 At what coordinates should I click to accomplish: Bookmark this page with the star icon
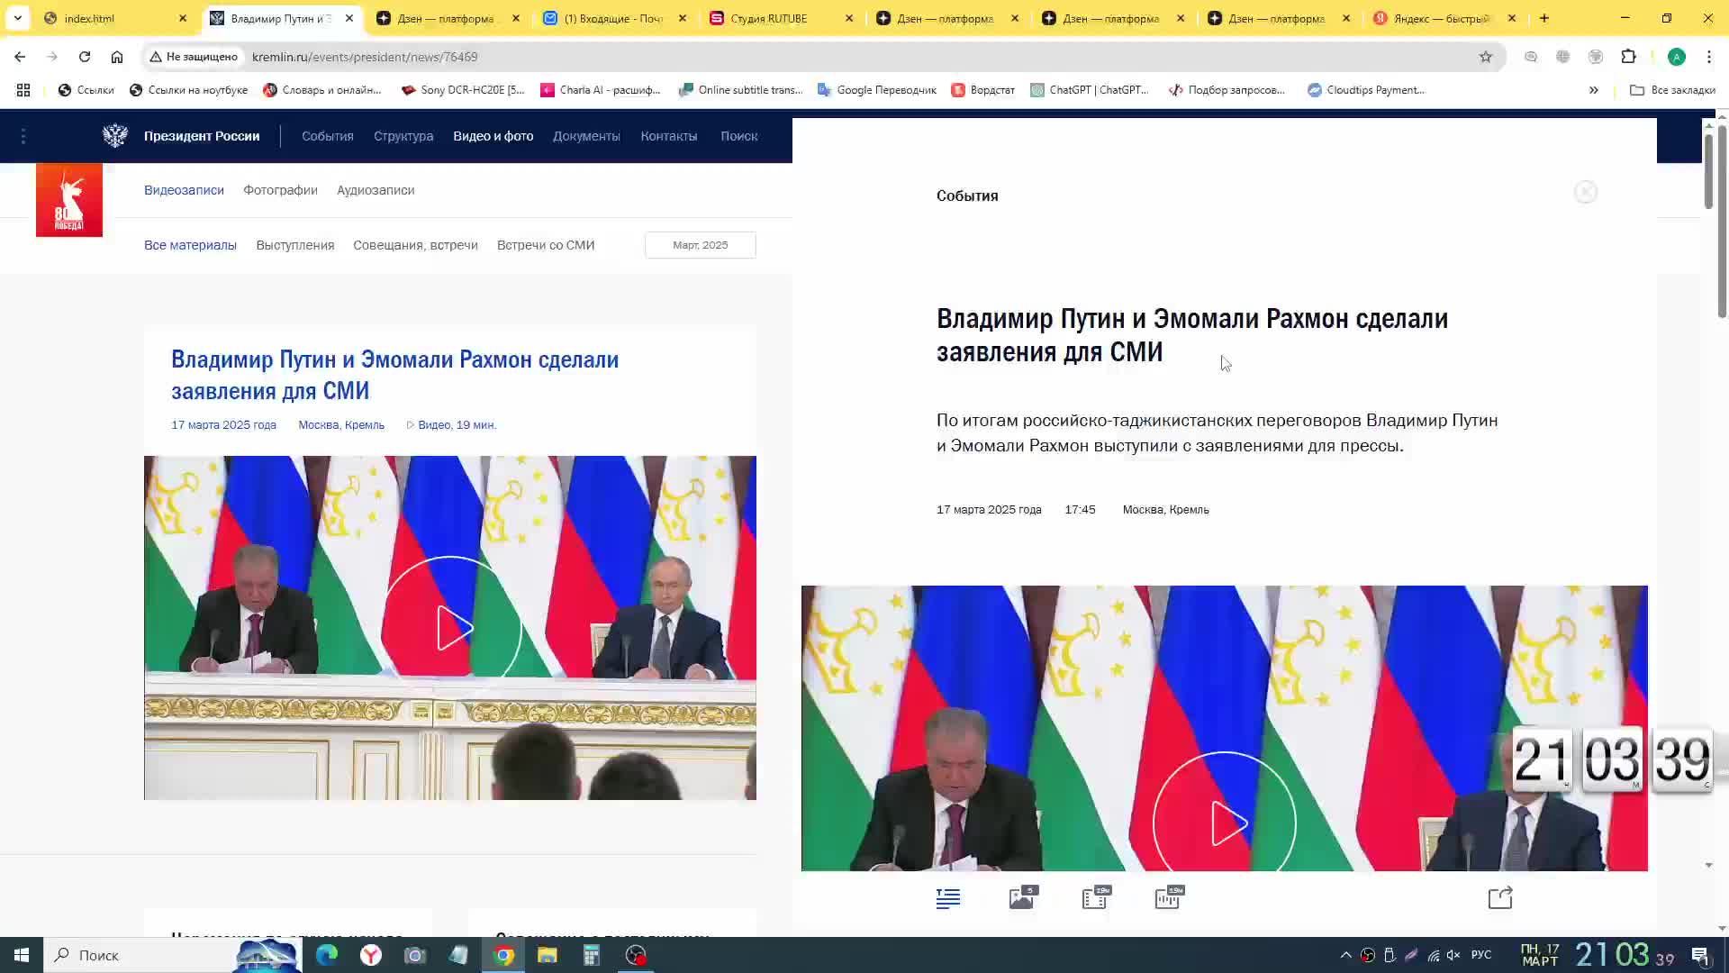tap(1486, 57)
